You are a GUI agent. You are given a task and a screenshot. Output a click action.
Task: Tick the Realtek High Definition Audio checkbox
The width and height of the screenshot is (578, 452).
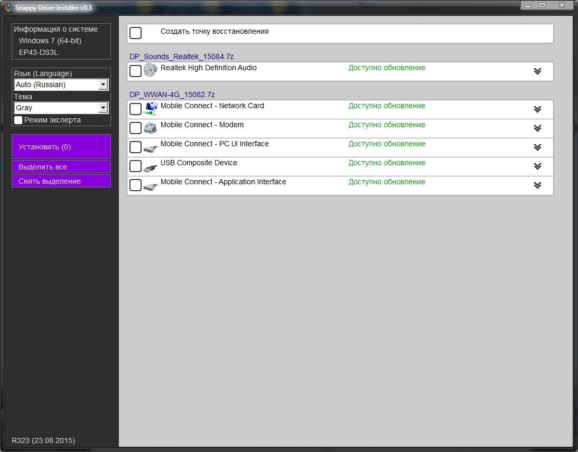coord(136,71)
